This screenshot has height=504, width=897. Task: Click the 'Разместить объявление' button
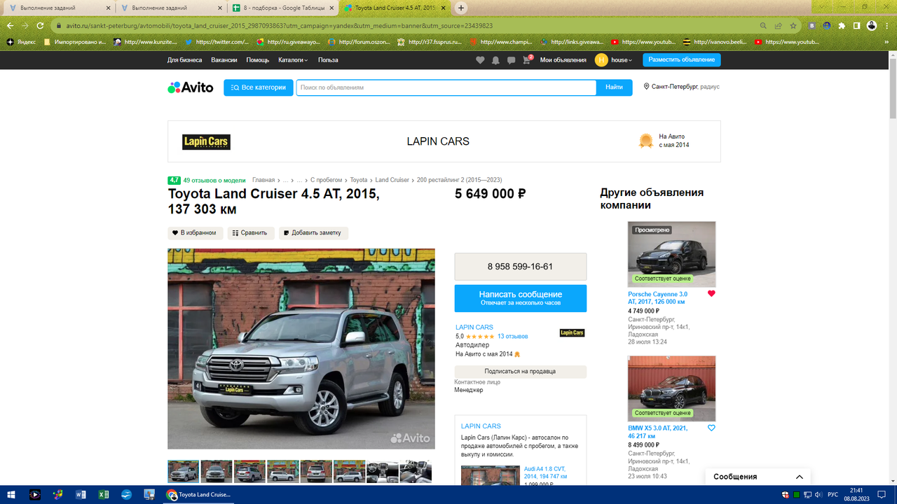pyautogui.click(x=682, y=60)
